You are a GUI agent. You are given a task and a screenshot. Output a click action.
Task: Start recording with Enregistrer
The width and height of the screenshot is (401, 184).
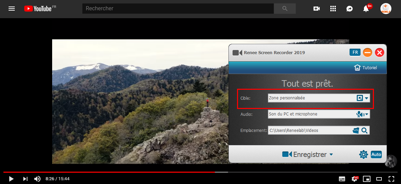click(305, 155)
